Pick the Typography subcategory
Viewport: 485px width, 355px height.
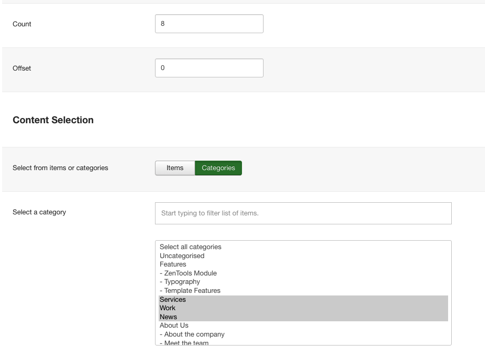(303, 282)
